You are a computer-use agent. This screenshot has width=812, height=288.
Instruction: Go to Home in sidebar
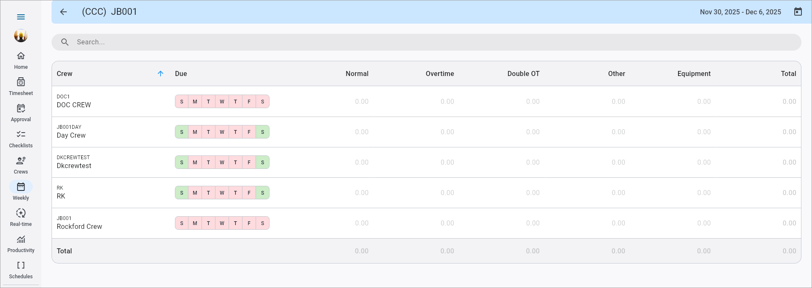[x=21, y=61]
